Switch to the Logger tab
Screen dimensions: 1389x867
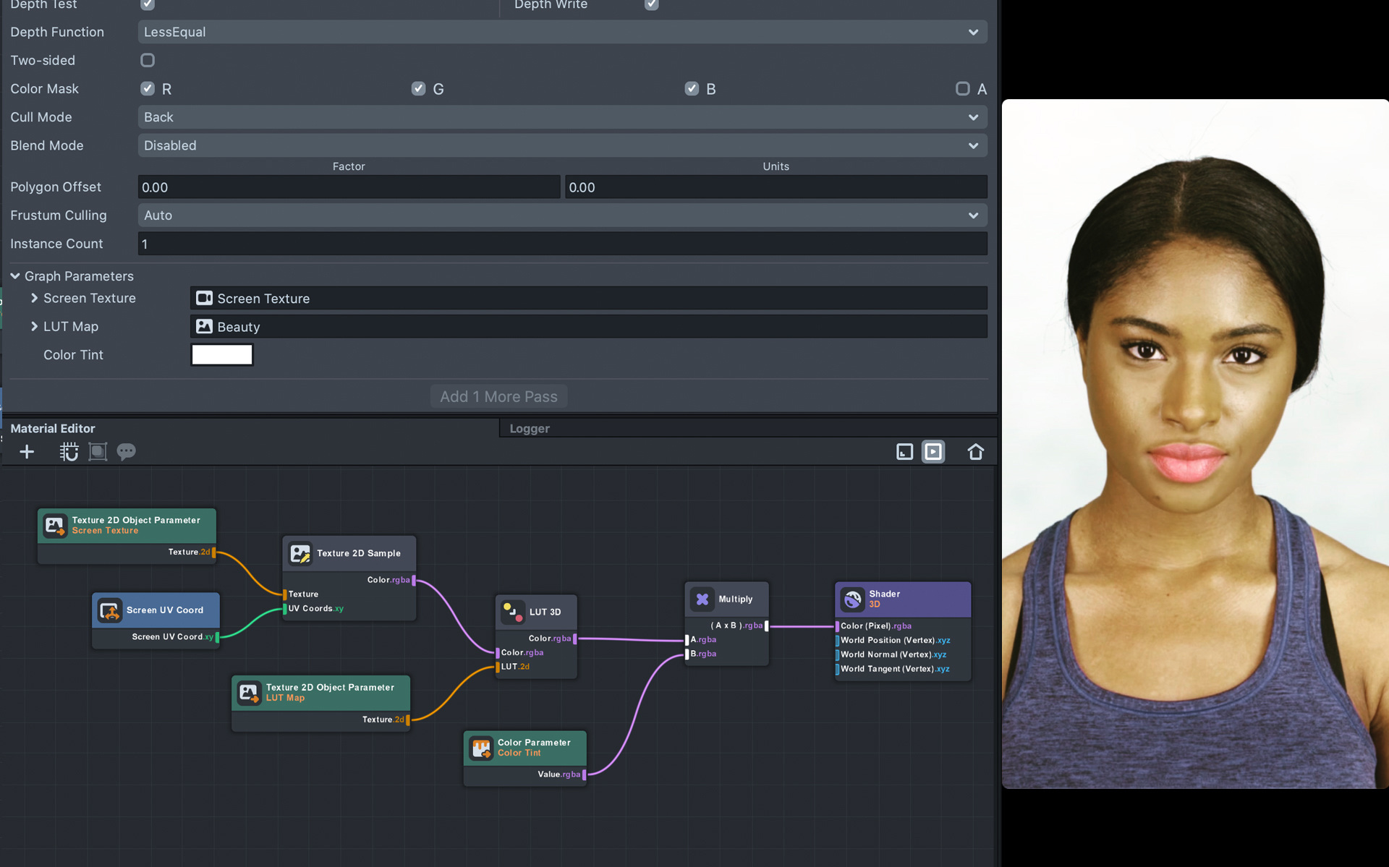click(530, 428)
